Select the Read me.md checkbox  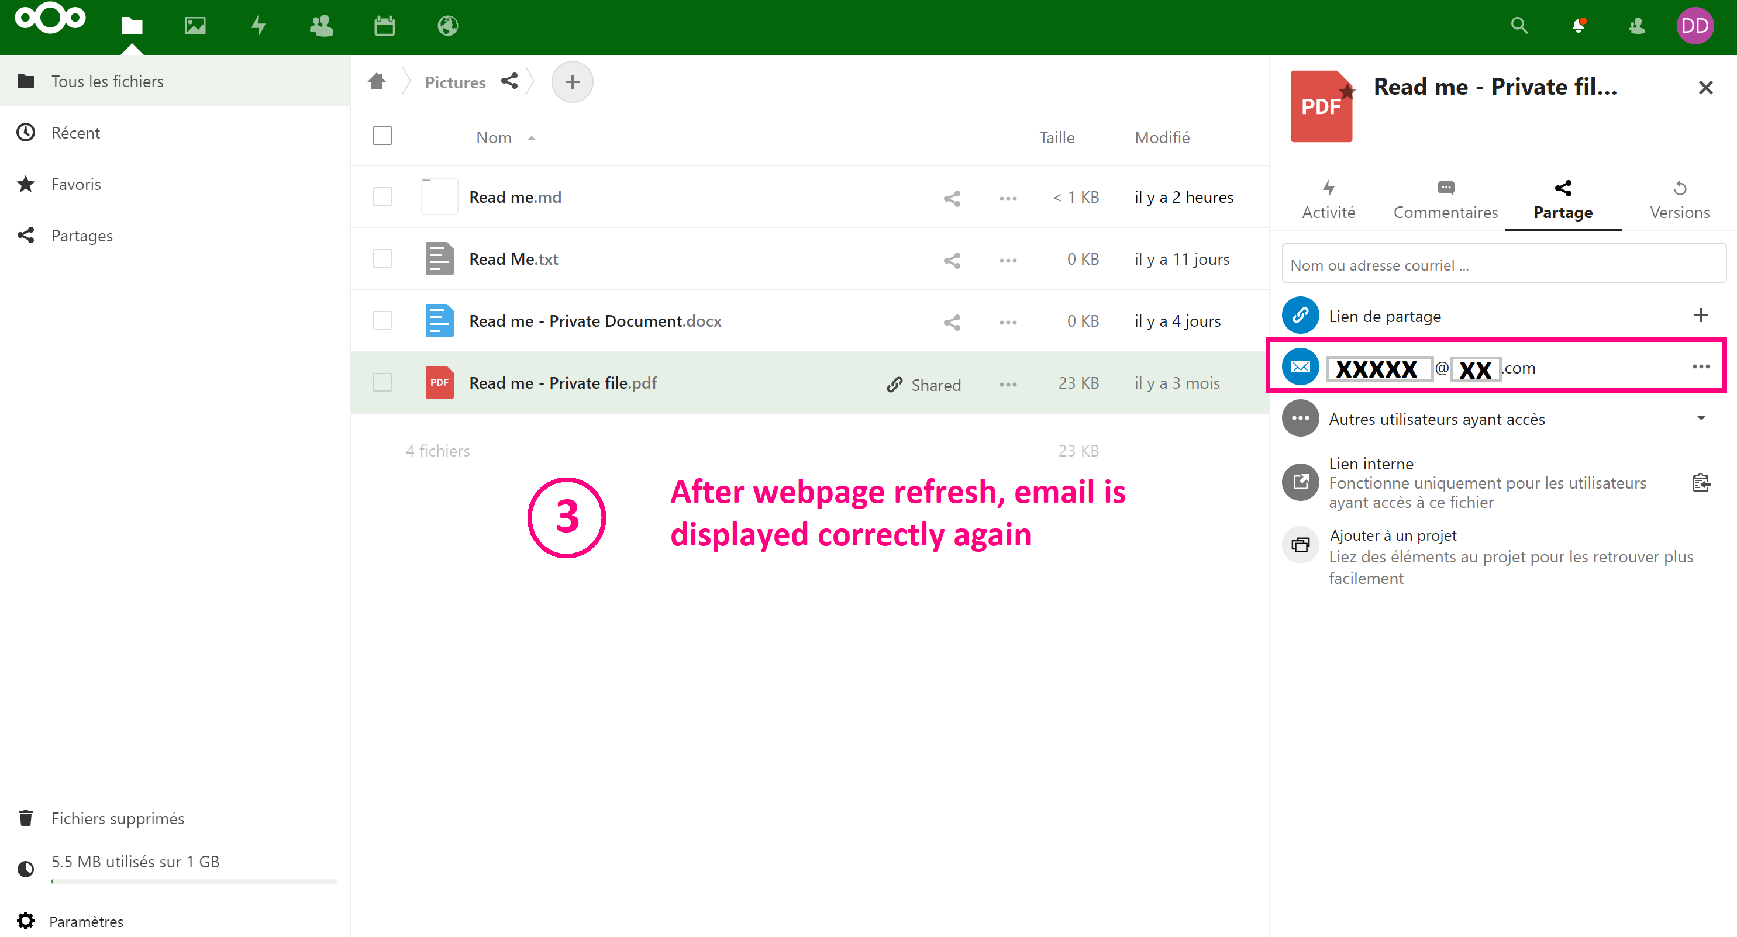(382, 197)
